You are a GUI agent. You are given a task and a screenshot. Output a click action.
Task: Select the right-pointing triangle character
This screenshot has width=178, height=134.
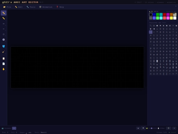[x=151, y=29]
